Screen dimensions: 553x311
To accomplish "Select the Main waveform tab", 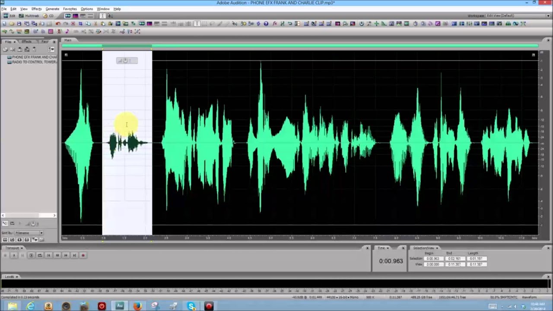I will (x=68, y=40).
